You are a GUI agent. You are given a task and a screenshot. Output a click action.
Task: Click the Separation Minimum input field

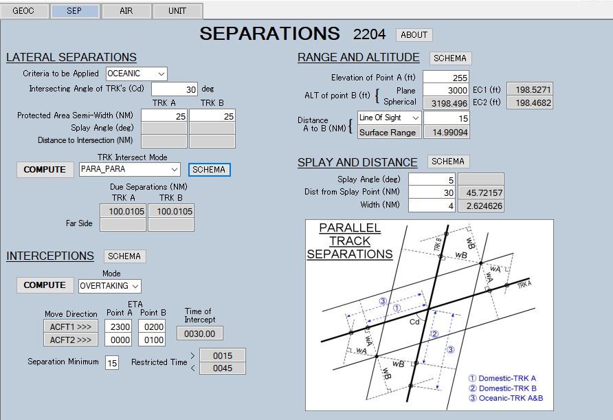(x=114, y=362)
